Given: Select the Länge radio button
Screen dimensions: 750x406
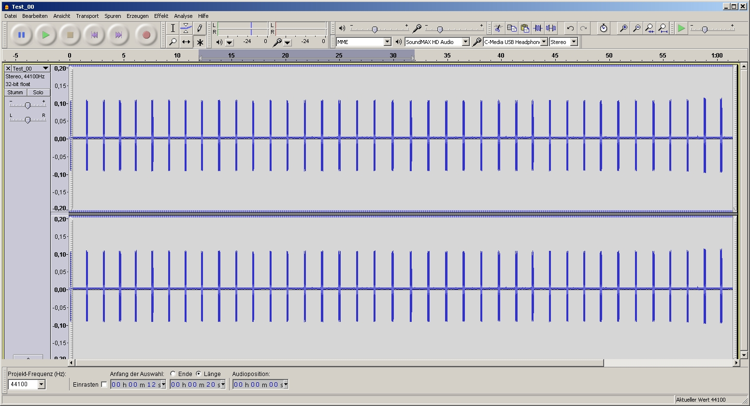Looking at the screenshot, I should click(199, 374).
